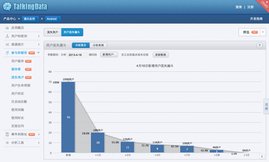269x162 pixels.
Task: Click the +7日 bar showing 7
Action: coord(187,149)
